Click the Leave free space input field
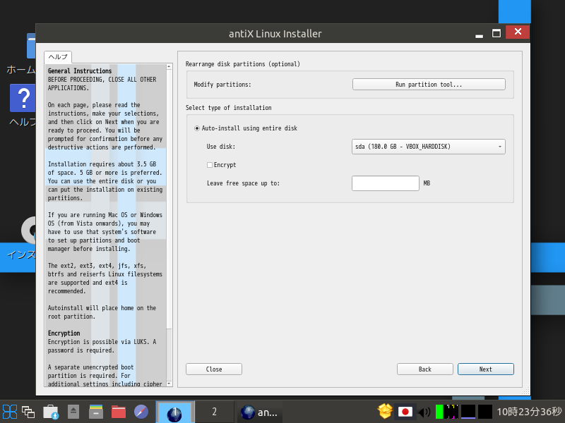The width and height of the screenshot is (565, 423). pos(385,183)
